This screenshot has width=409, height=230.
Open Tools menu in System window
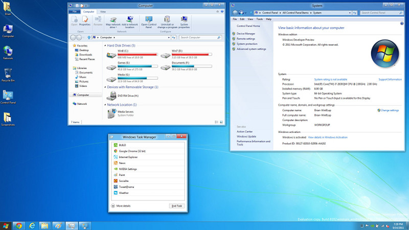[x=259, y=19]
